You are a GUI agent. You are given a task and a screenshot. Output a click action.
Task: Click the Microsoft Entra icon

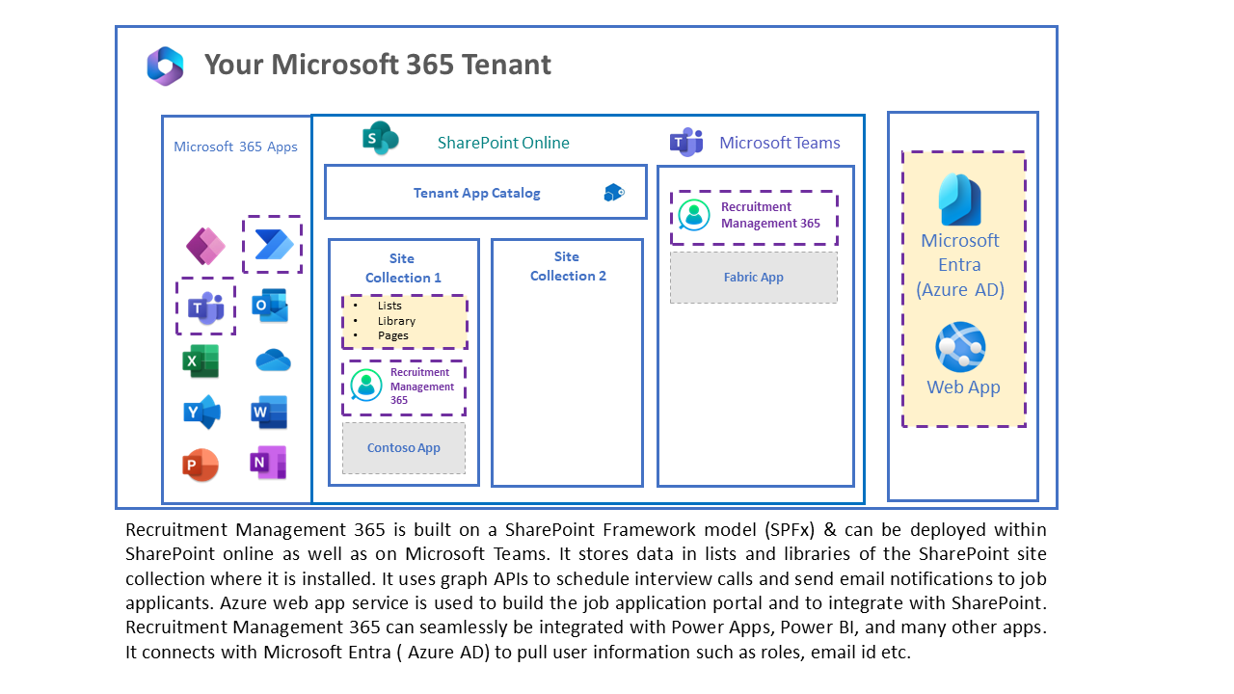point(960,200)
